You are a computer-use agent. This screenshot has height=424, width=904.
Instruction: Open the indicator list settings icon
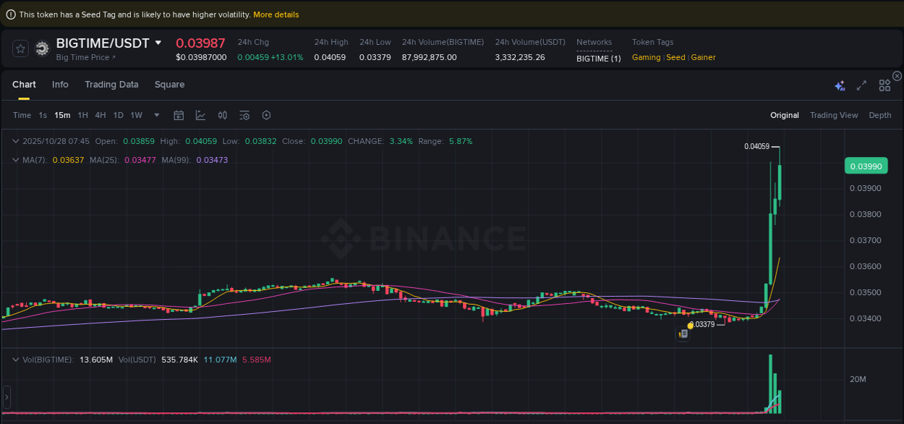pyautogui.click(x=244, y=115)
